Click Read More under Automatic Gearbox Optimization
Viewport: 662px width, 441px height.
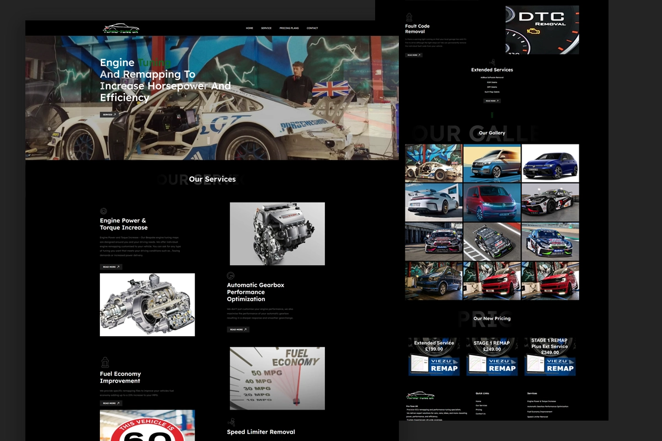coord(238,330)
